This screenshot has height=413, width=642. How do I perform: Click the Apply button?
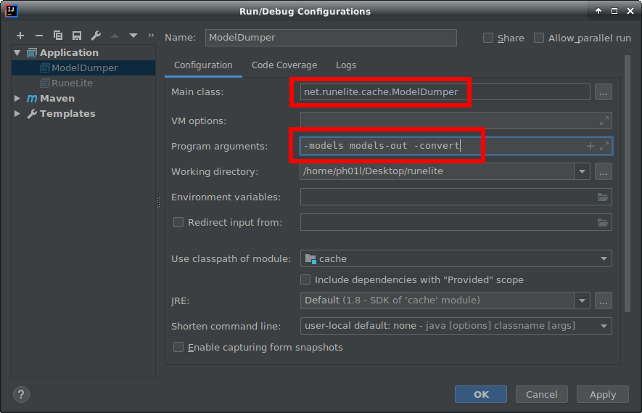[603, 394]
